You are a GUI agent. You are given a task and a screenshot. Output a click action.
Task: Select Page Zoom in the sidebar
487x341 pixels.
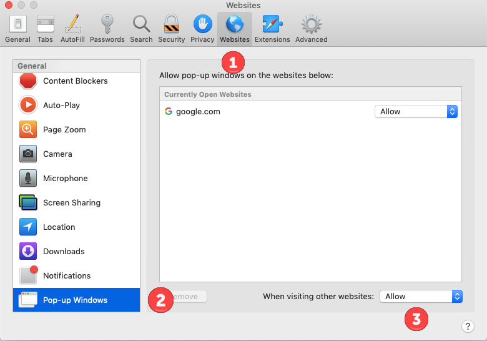click(76, 129)
